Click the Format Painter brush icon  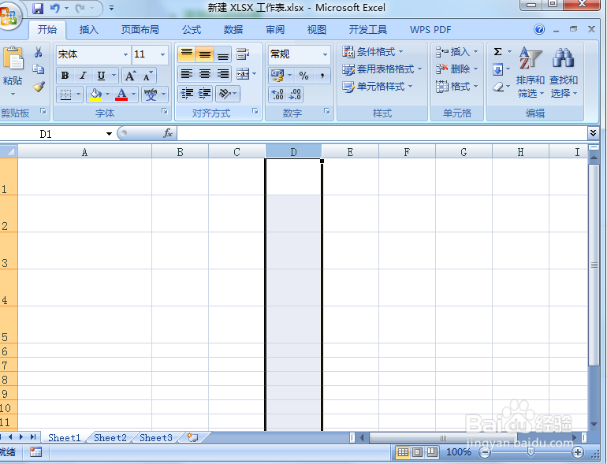click(38, 87)
